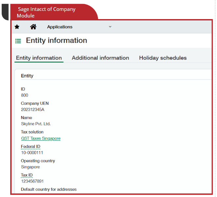Screen dimensions: 217x197
Task: Select the Company UEN value 202312345A
Action: pos(32,110)
